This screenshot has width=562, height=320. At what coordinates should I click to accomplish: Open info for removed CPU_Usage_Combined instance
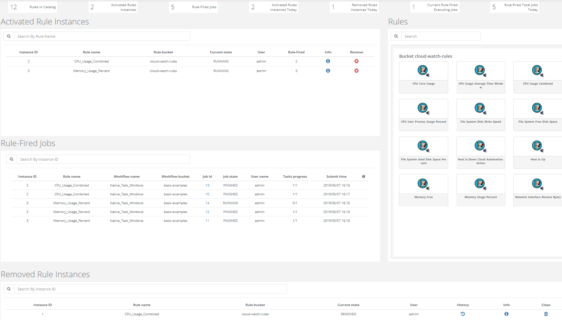click(506, 314)
